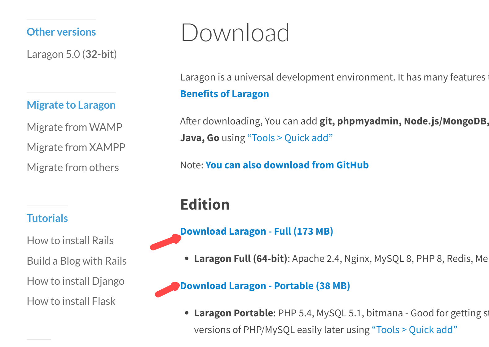Click the Edition section heading
The width and height of the screenshot is (489, 347).
(x=205, y=205)
